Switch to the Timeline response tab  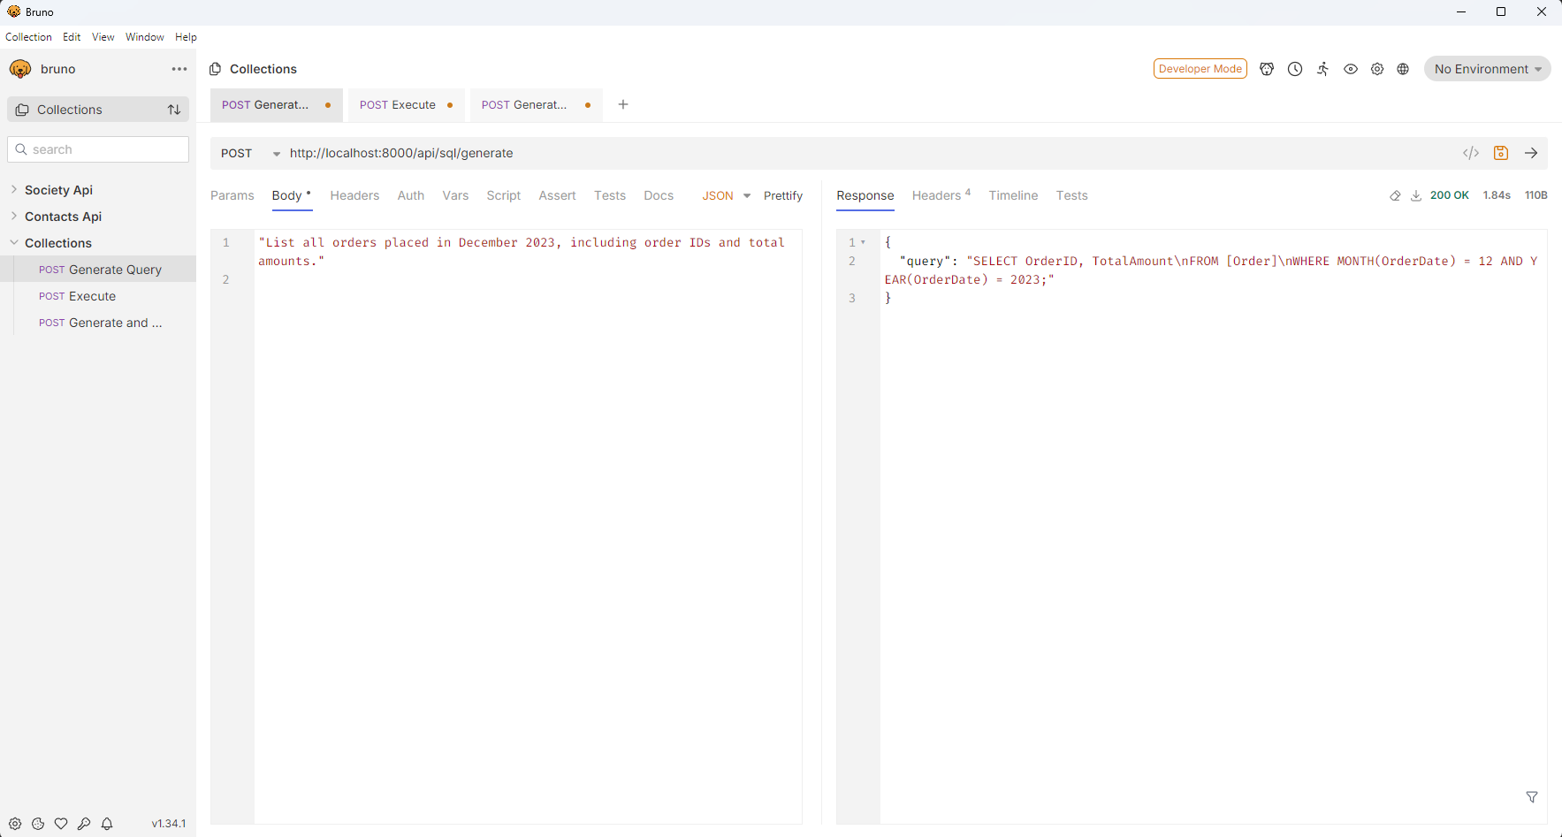tap(1013, 195)
